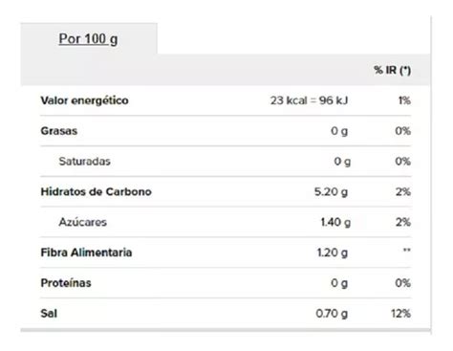Click the 5.20 g carbohydrate value
Image resolution: width=453 pixels, height=351 pixels.
click(x=331, y=192)
